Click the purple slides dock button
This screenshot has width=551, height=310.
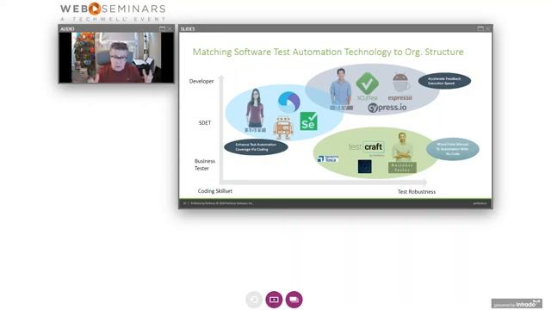pos(294,300)
